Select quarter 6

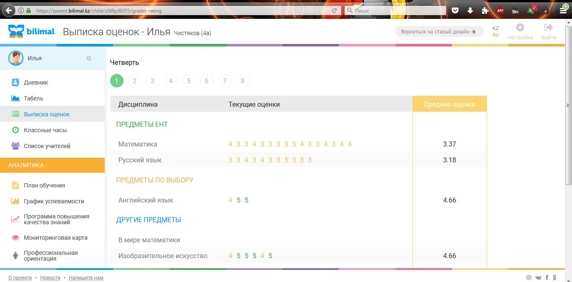206,81
